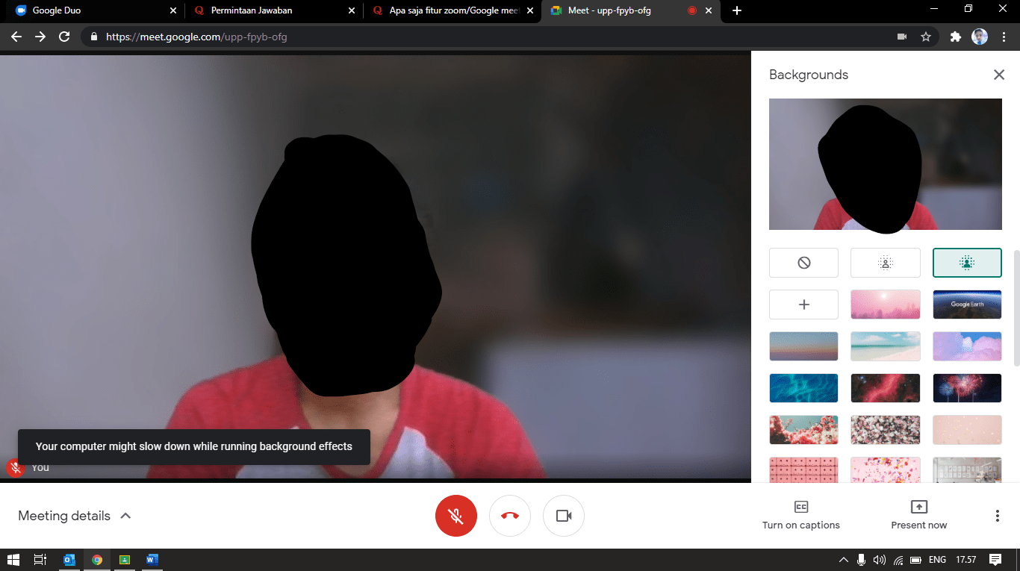1020x571 pixels.
Task: Select the full blur background option
Action: pos(967,263)
